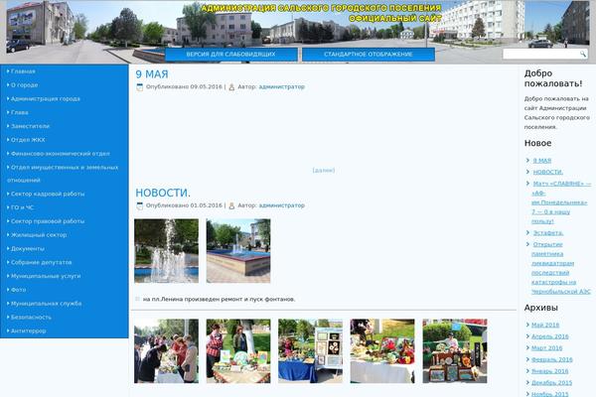Click the site header banner title
The height and width of the screenshot is (397, 596).
[321, 13]
